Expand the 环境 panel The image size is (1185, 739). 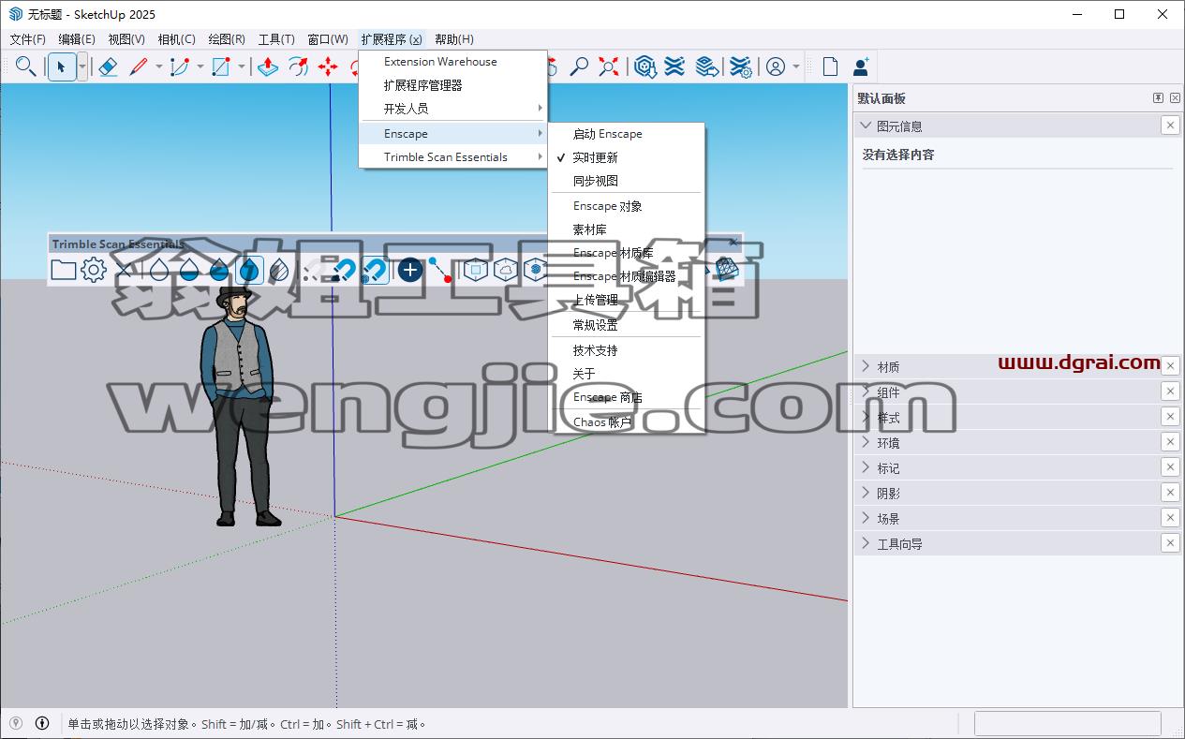[866, 442]
